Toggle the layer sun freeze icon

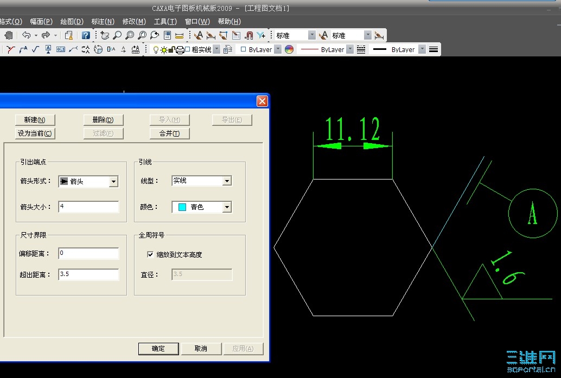coord(164,50)
